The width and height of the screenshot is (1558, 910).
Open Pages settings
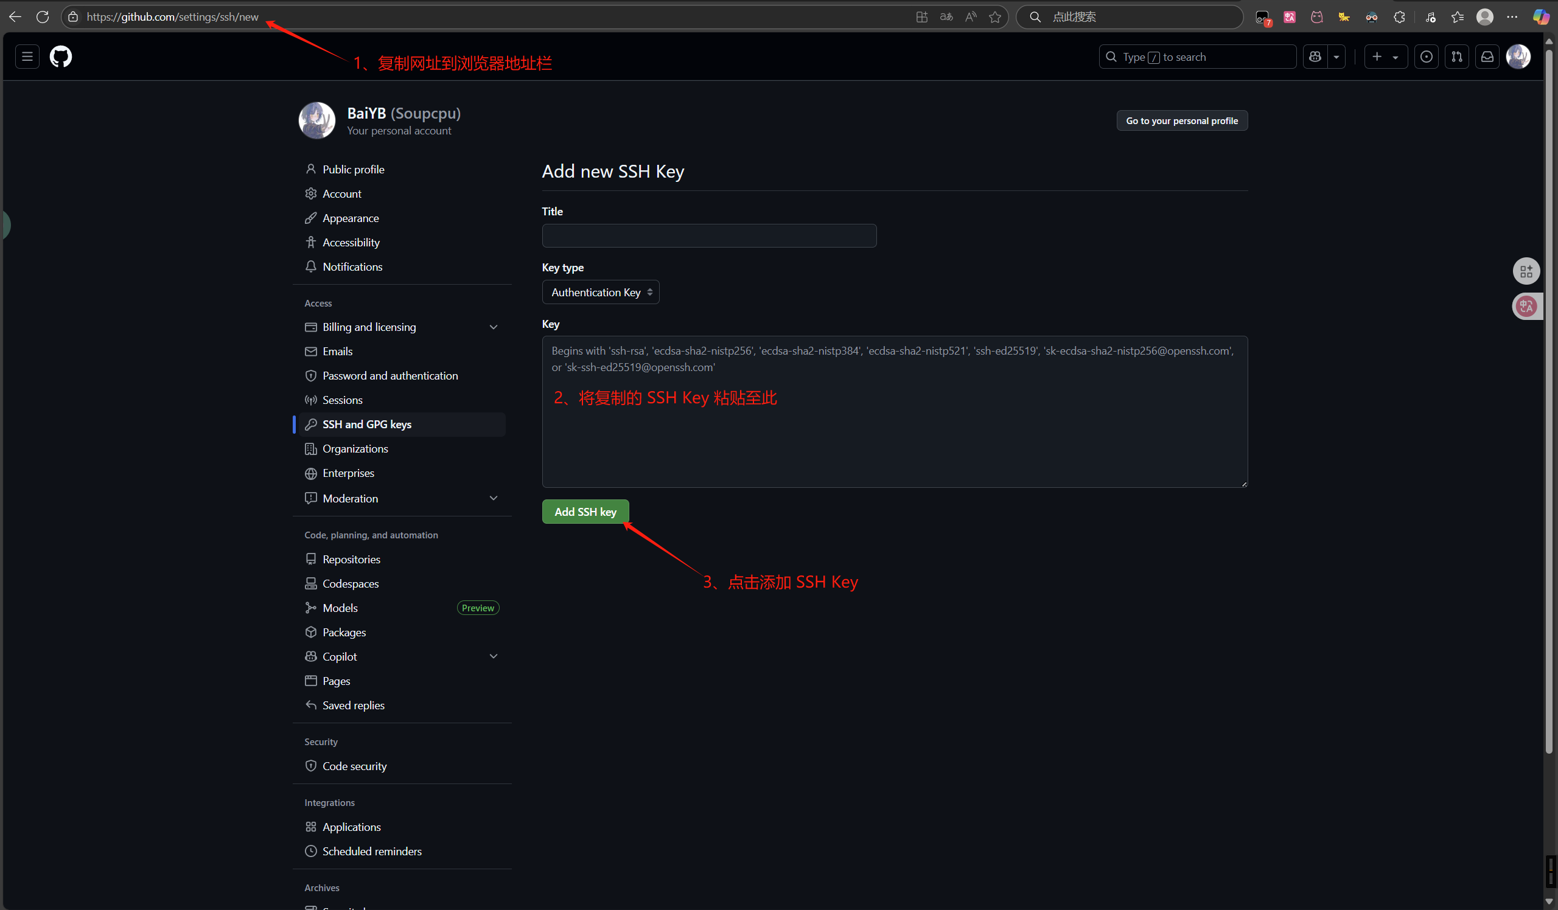[x=402, y=681]
